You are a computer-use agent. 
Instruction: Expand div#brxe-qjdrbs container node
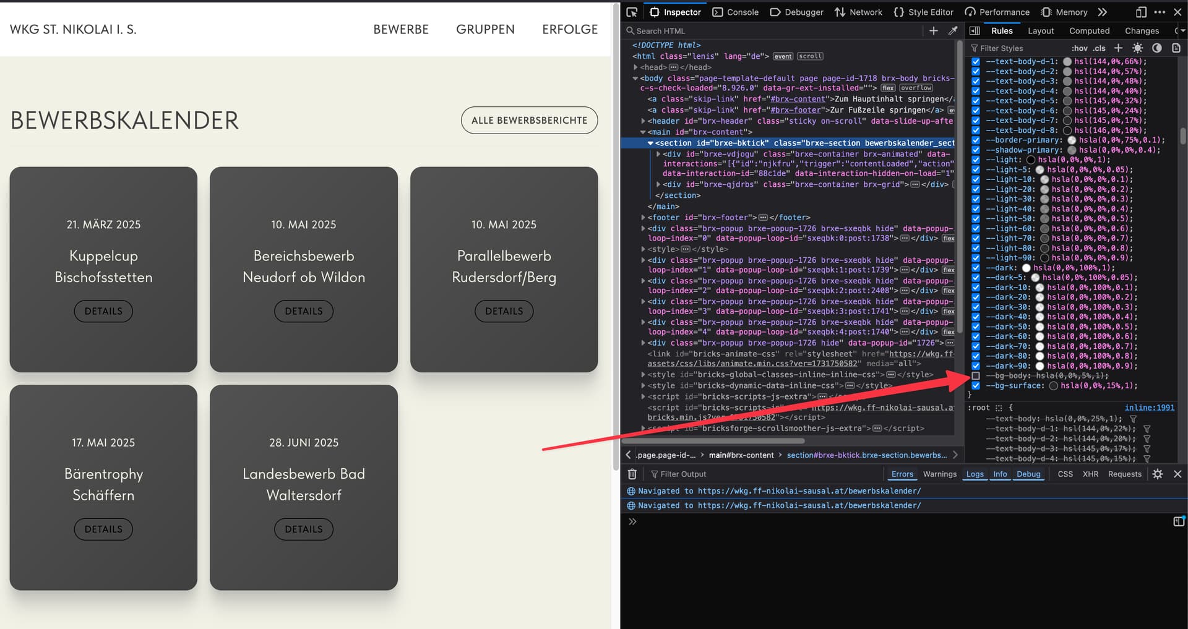tap(658, 185)
